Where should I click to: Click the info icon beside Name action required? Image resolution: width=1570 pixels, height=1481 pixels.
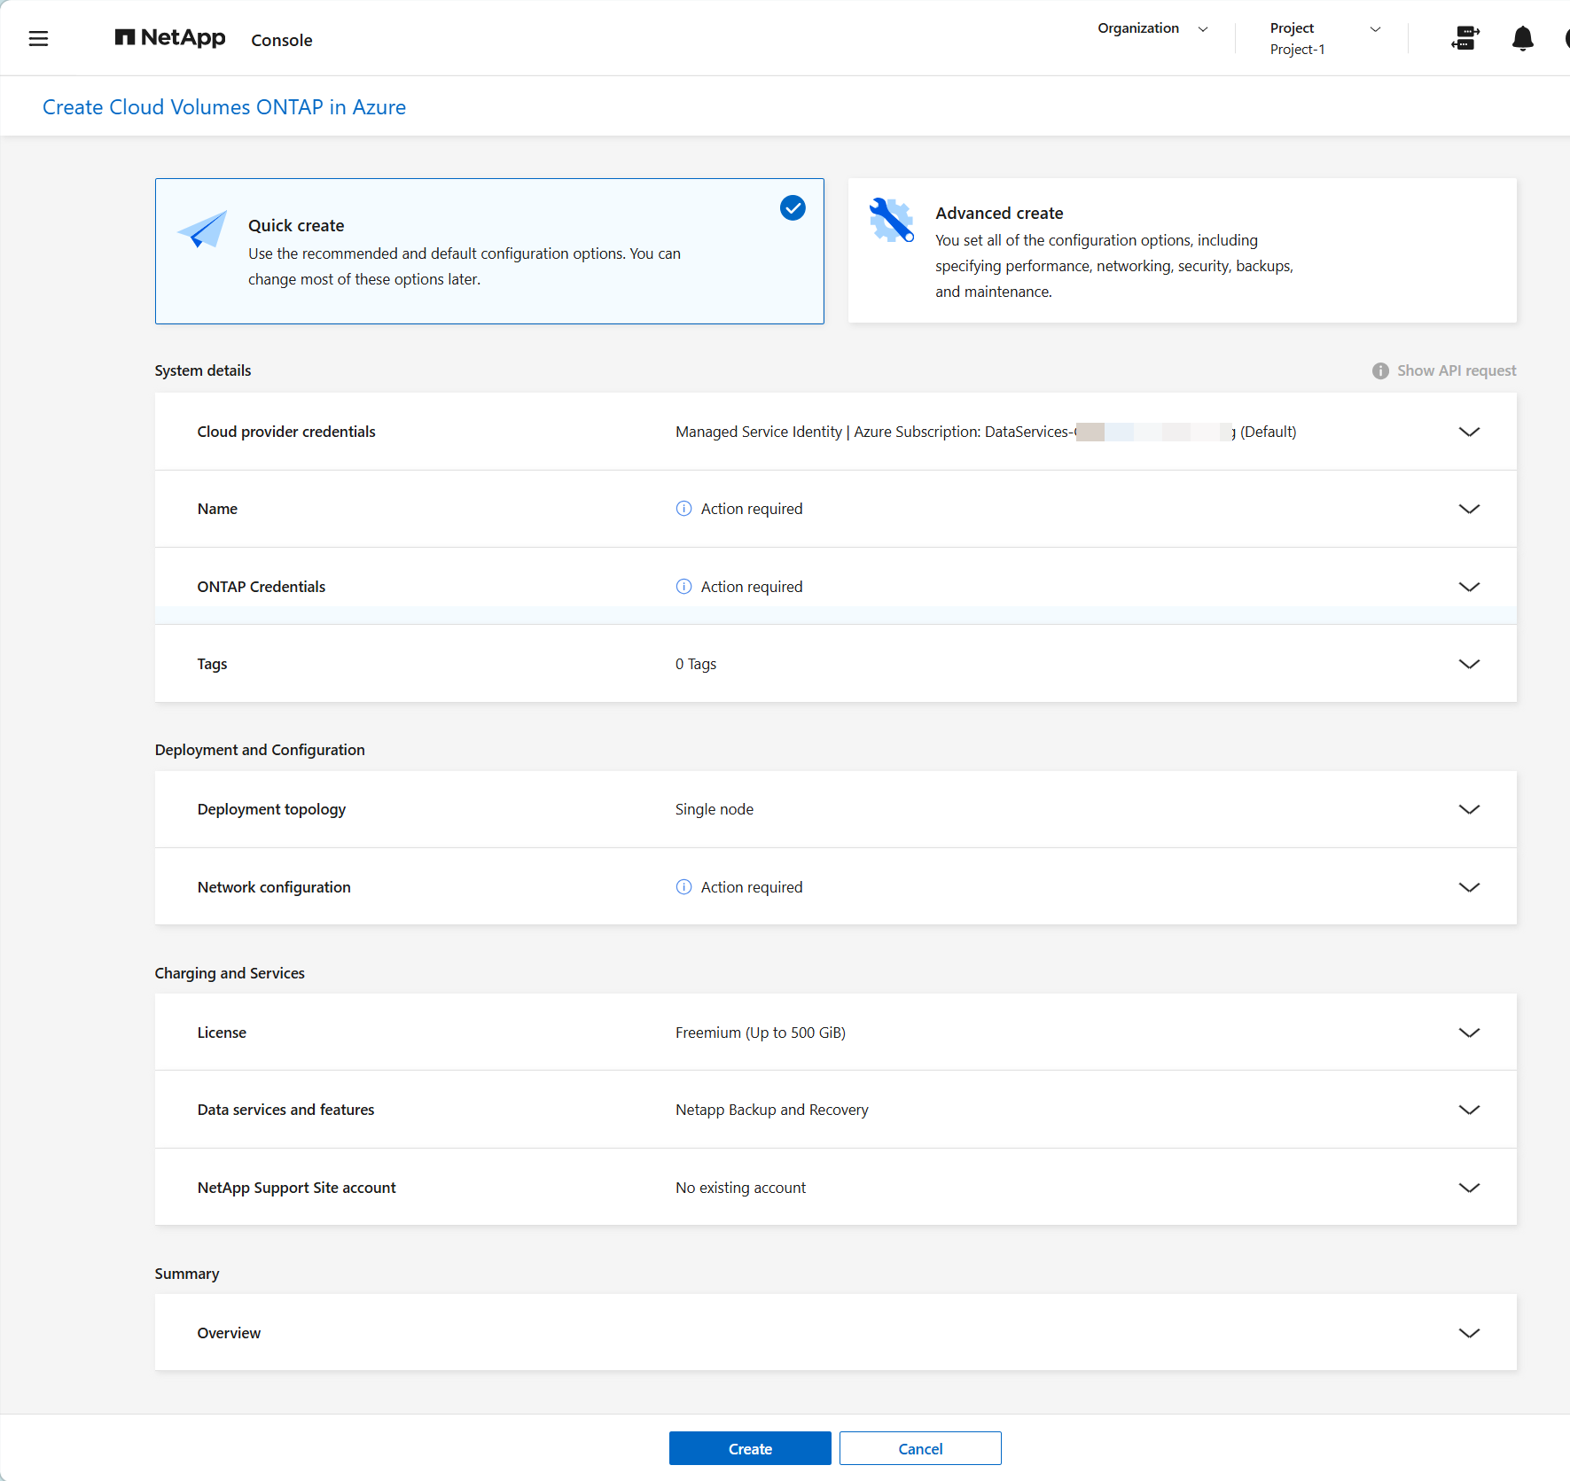tap(683, 509)
